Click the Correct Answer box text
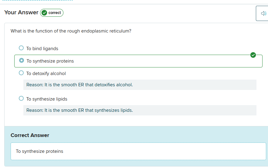 39,151
